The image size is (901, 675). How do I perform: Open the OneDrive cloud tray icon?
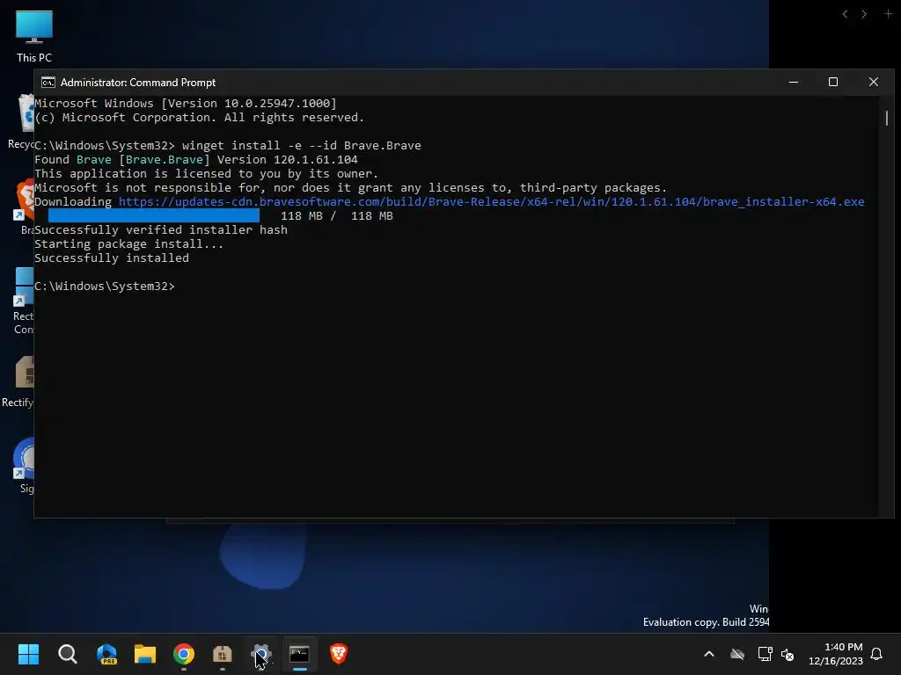click(737, 654)
